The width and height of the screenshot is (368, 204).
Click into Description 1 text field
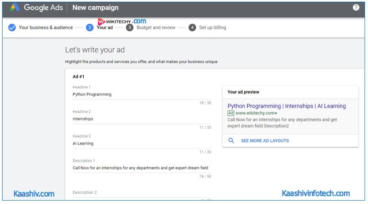pos(142,168)
